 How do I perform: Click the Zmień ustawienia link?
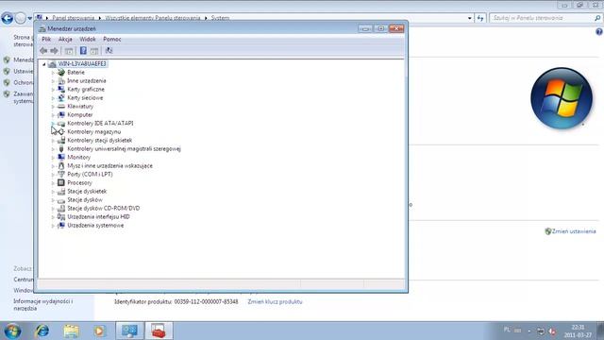point(574,231)
